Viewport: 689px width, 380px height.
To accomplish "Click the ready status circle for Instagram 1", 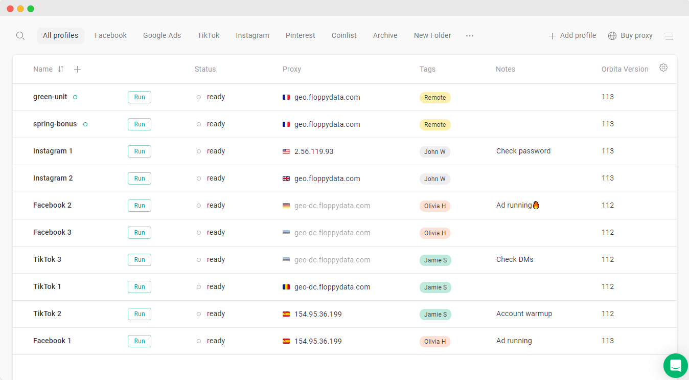I will (199, 151).
